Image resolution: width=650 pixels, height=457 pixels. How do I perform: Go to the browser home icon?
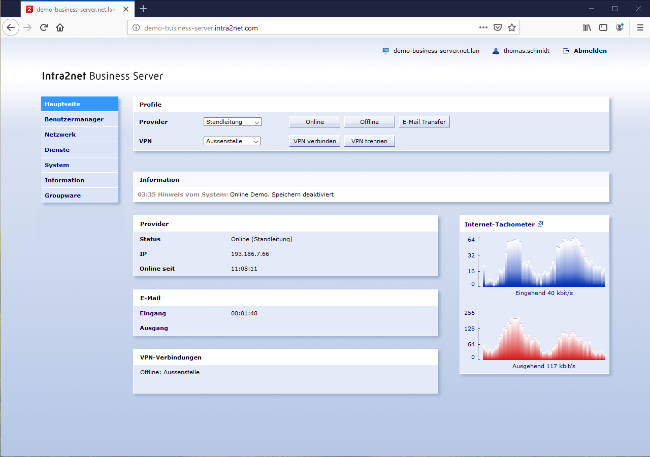tap(60, 27)
